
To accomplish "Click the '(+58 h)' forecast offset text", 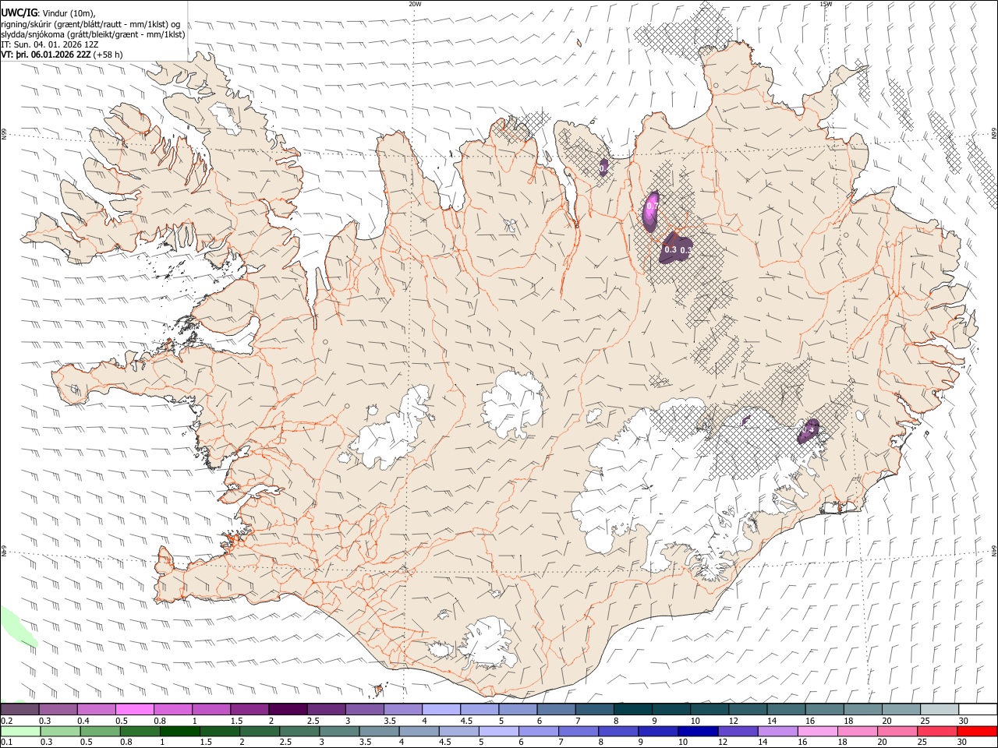I will pyautogui.click(x=108, y=55).
